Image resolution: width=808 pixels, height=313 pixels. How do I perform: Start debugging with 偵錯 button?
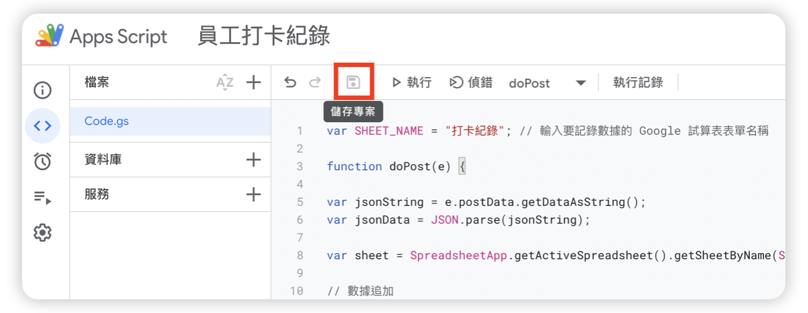tap(471, 83)
